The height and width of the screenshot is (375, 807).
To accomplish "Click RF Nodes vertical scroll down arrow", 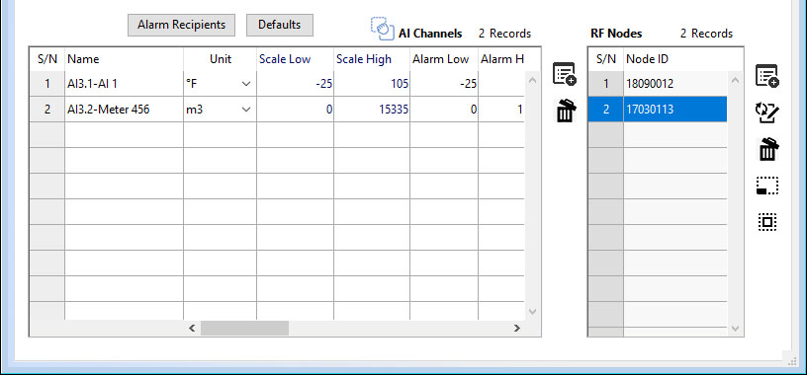I will (x=735, y=329).
